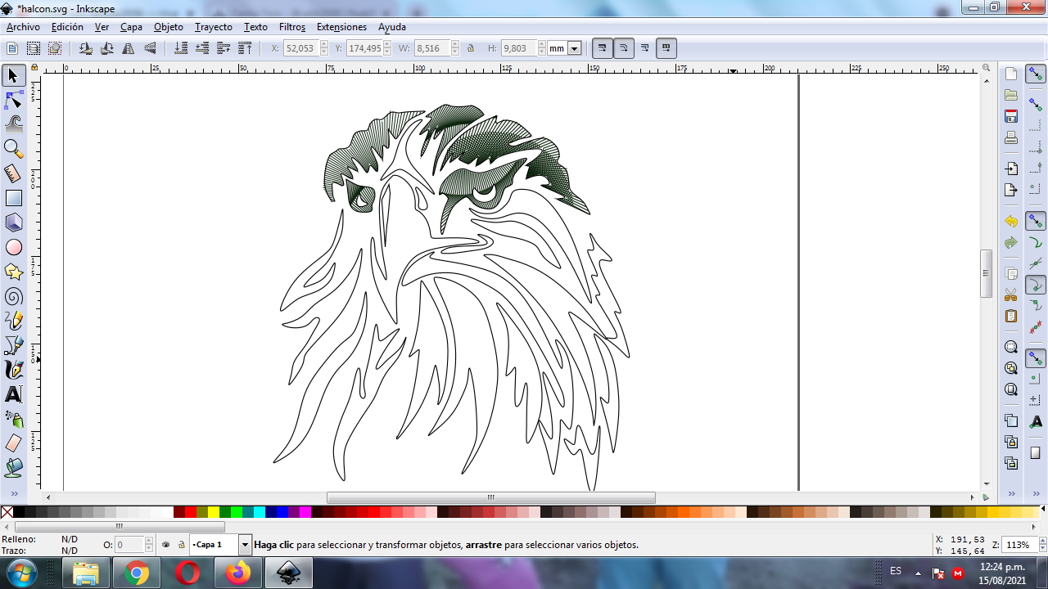The height and width of the screenshot is (589, 1048).
Task: Rotate selection 90° clockwise
Action: (107, 48)
